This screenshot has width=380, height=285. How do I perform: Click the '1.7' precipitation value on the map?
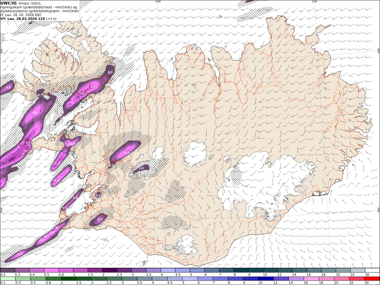[6, 162]
